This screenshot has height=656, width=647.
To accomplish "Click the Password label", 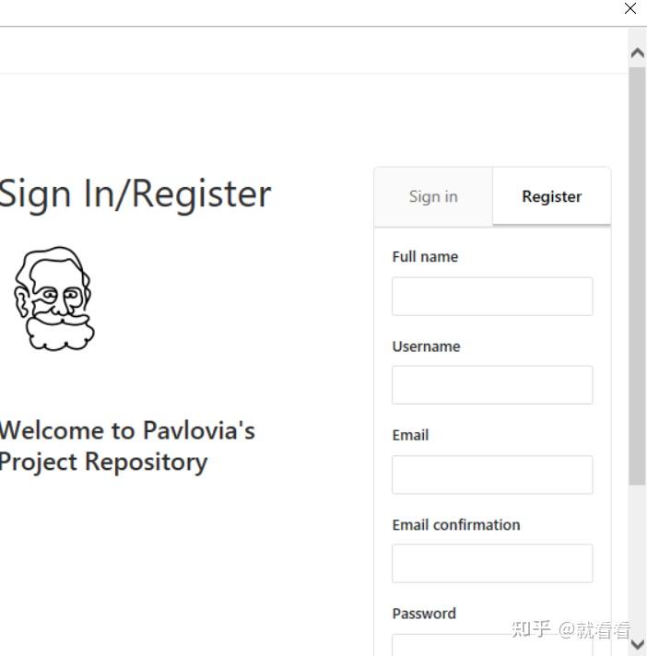I will click(x=424, y=614).
